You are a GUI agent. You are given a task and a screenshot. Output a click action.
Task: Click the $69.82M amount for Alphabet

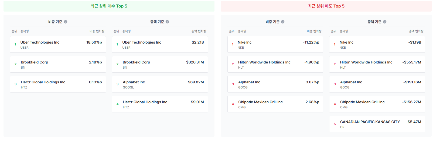pos(196,82)
